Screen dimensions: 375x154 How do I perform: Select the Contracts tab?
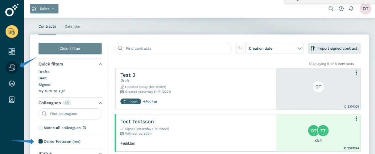point(47,26)
